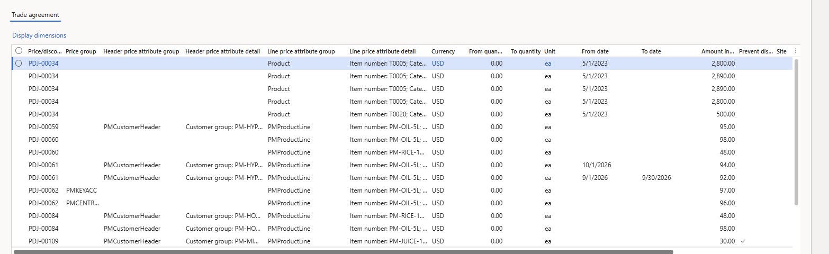
Task: Open Line price attribute group column header
Action: (301, 51)
